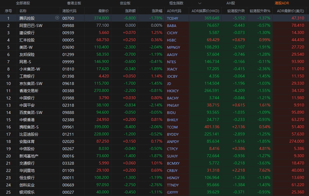
Task: Go to the AH股 tab
Action: 231,3
